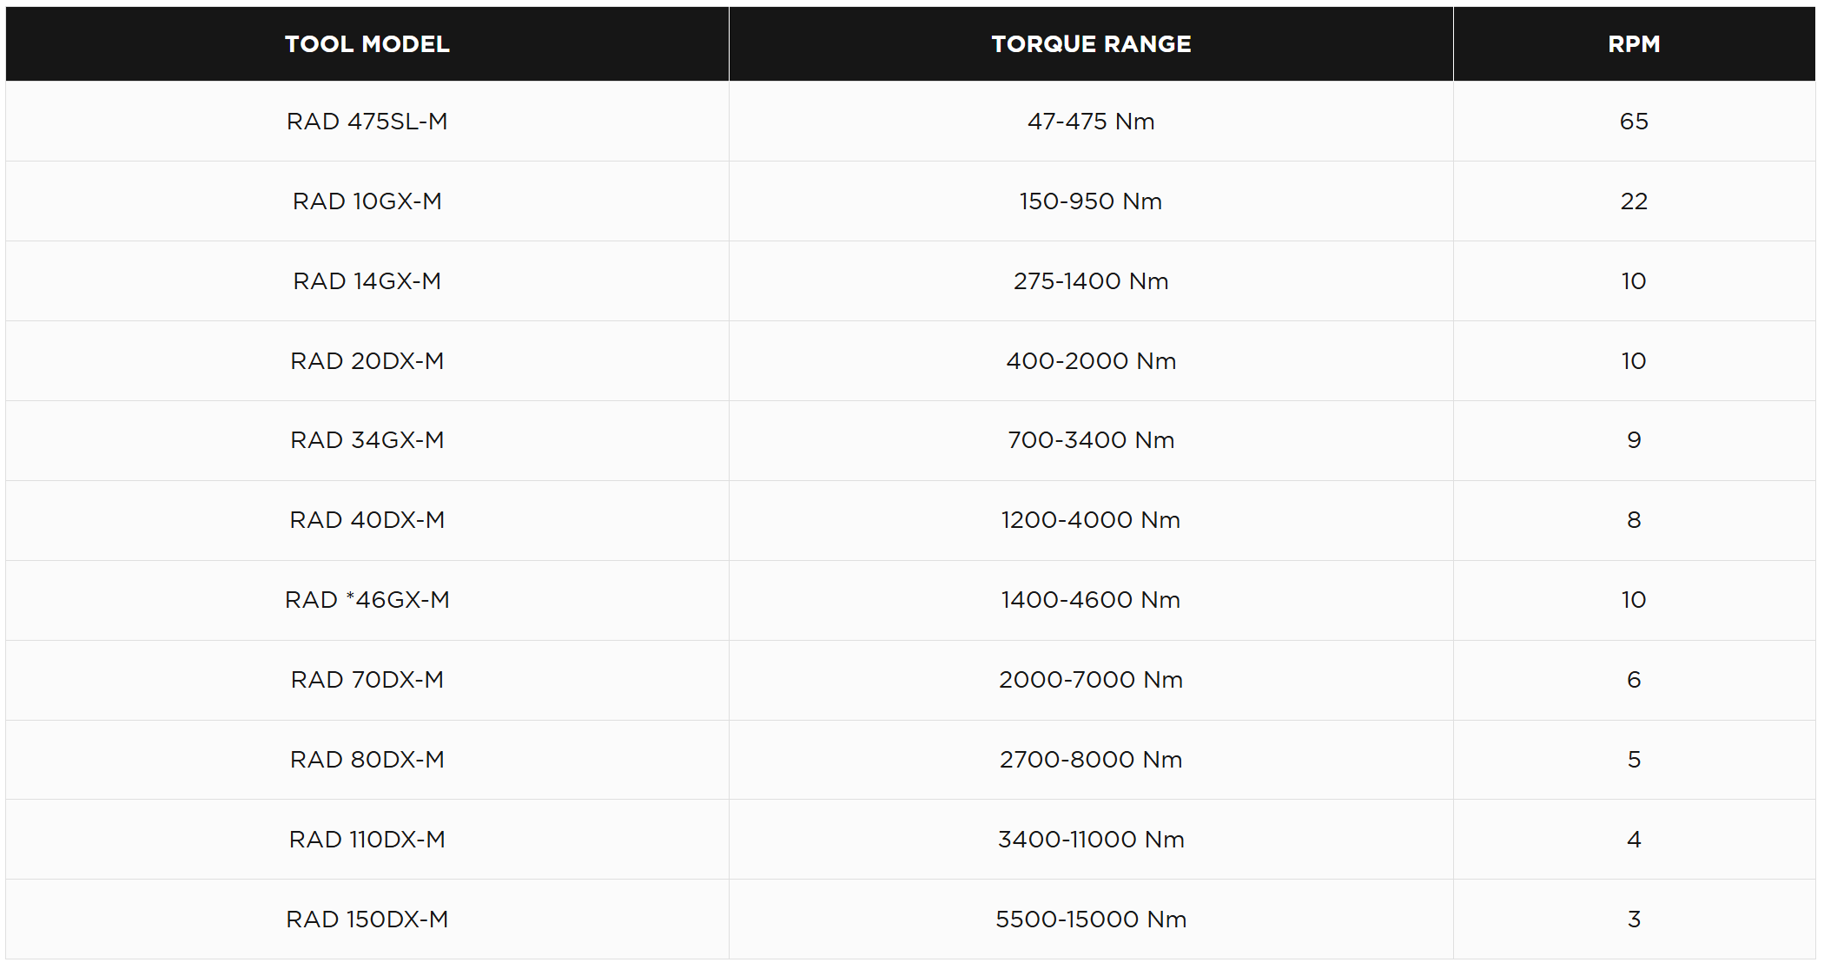Image resolution: width=1824 pixels, height=969 pixels.
Task: Click the TOOL MODEL column header
Action: click(367, 44)
